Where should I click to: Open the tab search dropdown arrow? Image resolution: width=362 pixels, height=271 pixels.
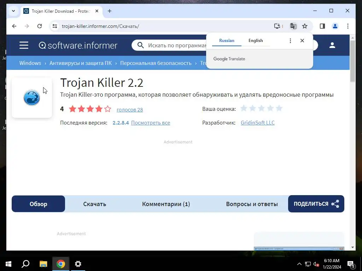[x=13, y=11]
